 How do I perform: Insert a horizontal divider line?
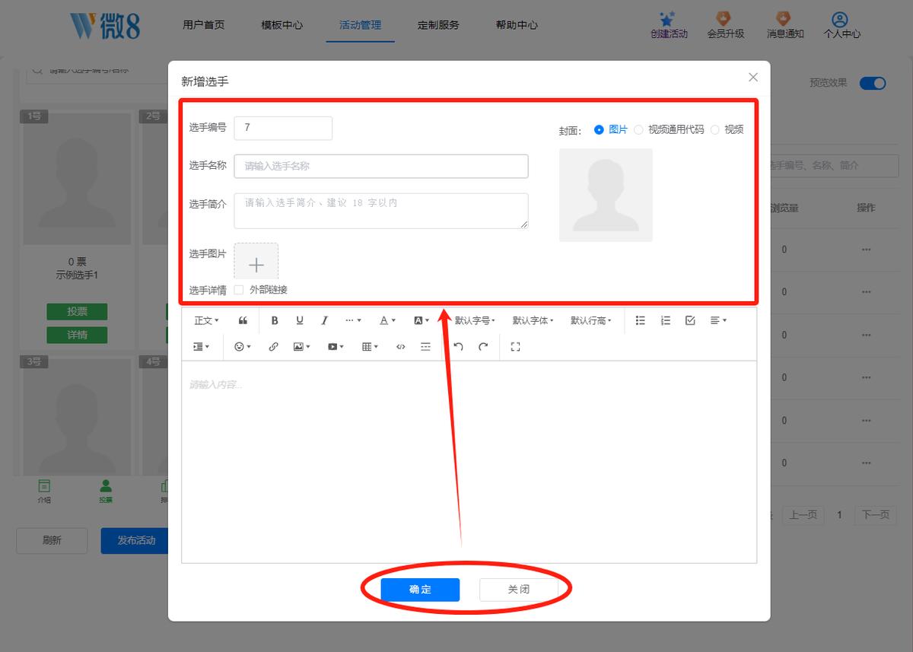(425, 347)
